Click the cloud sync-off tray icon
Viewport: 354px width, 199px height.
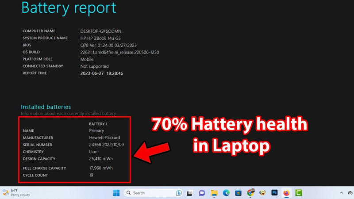tap(350, 193)
